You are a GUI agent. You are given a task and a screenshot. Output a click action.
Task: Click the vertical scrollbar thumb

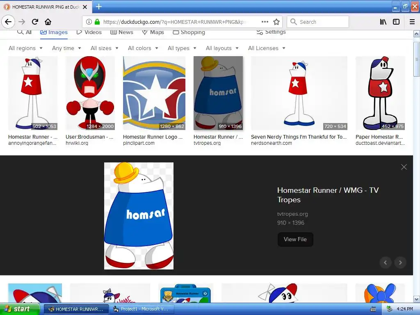(417, 59)
